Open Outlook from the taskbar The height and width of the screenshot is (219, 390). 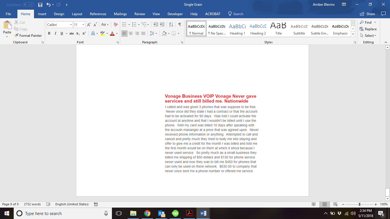tap(161, 213)
